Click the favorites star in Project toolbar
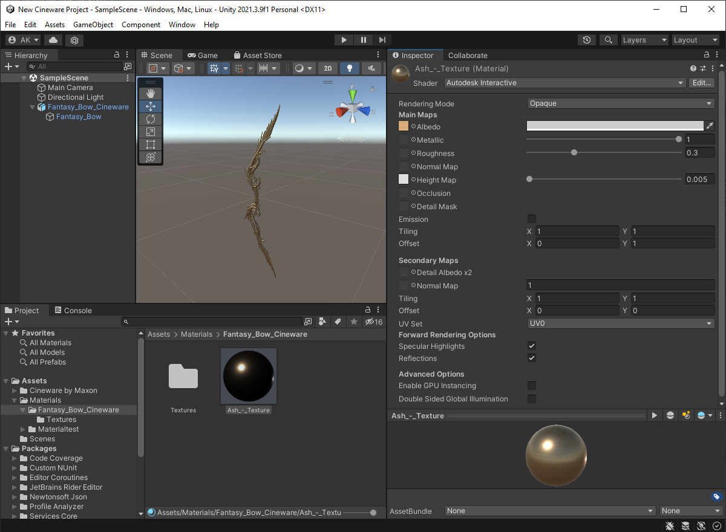The width and height of the screenshot is (726, 532). (353, 322)
